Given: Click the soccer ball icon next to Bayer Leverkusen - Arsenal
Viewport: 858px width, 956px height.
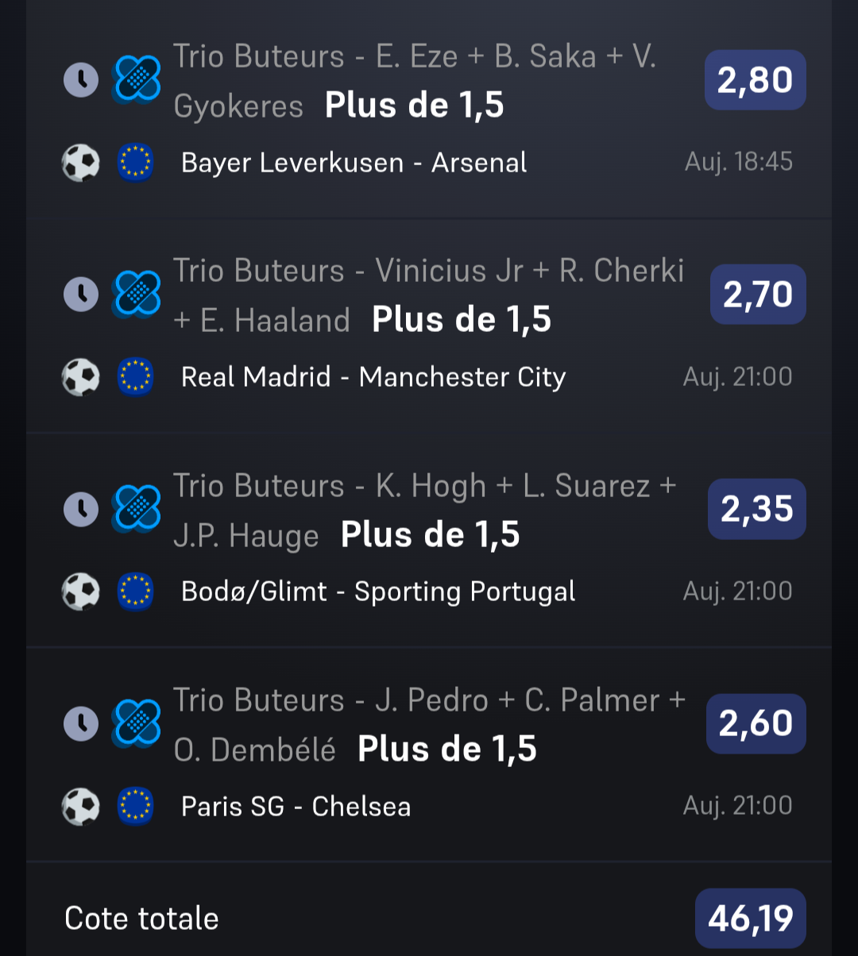Looking at the screenshot, I should click(x=81, y=163).
